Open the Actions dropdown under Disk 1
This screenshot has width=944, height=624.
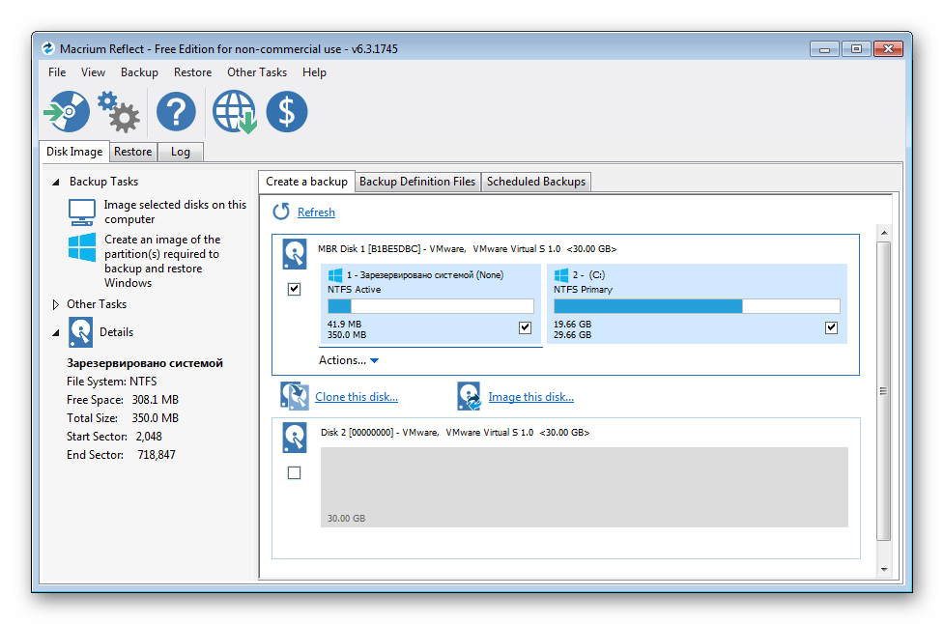(x=348, y=360)
